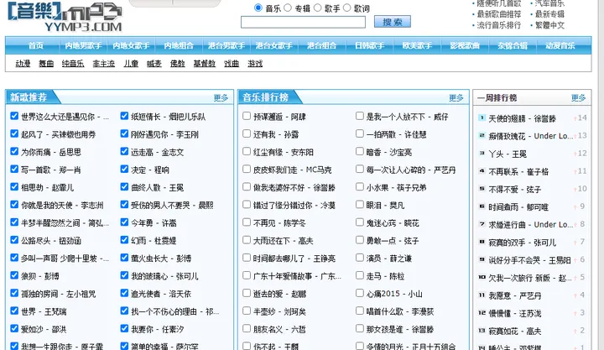Check the 还有我 - 孙露 checkbox
The image size is (604, 350).
click(x=247, y=133)
